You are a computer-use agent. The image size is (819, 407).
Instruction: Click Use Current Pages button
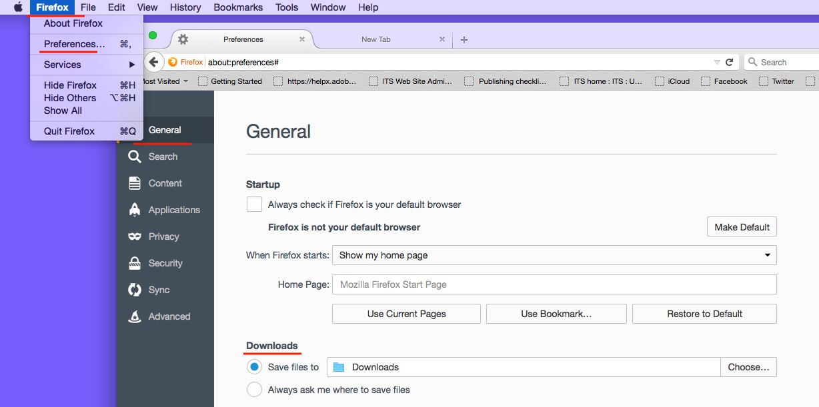[406, 314]
